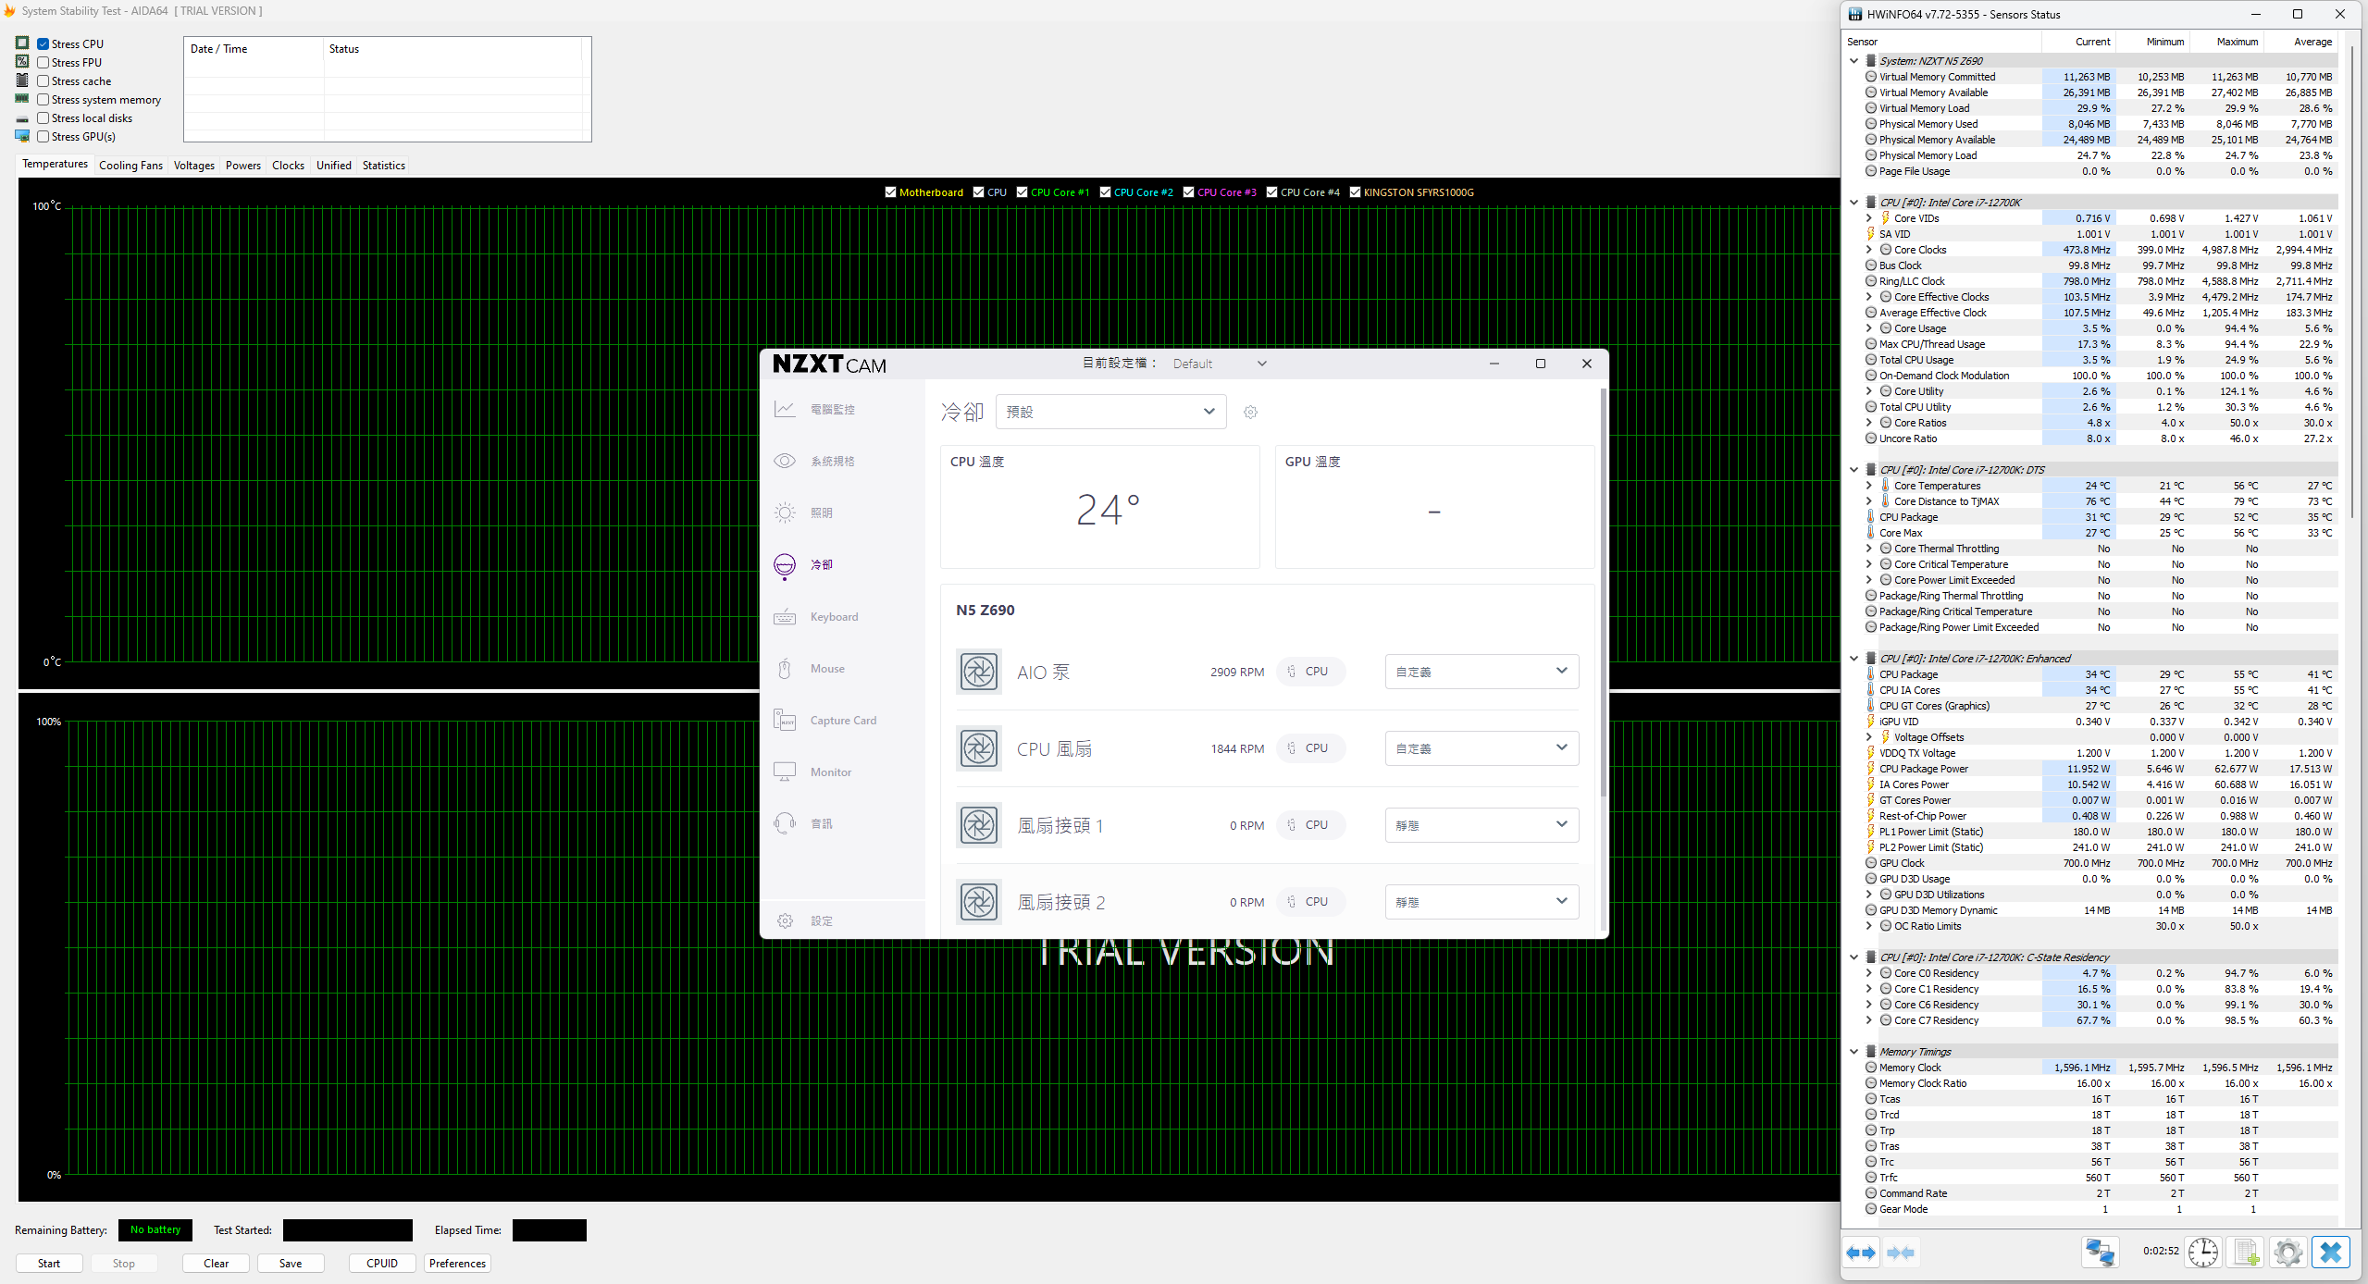Enable Stress system memory checkbox
This screenshot has height=1284, width=2368.
point(43,99)
